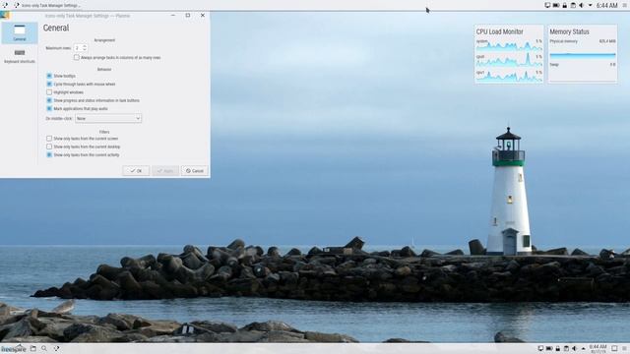Click the search magnifier icon in bottom taskbar
The image size is (630, 354).
[44, 349]
